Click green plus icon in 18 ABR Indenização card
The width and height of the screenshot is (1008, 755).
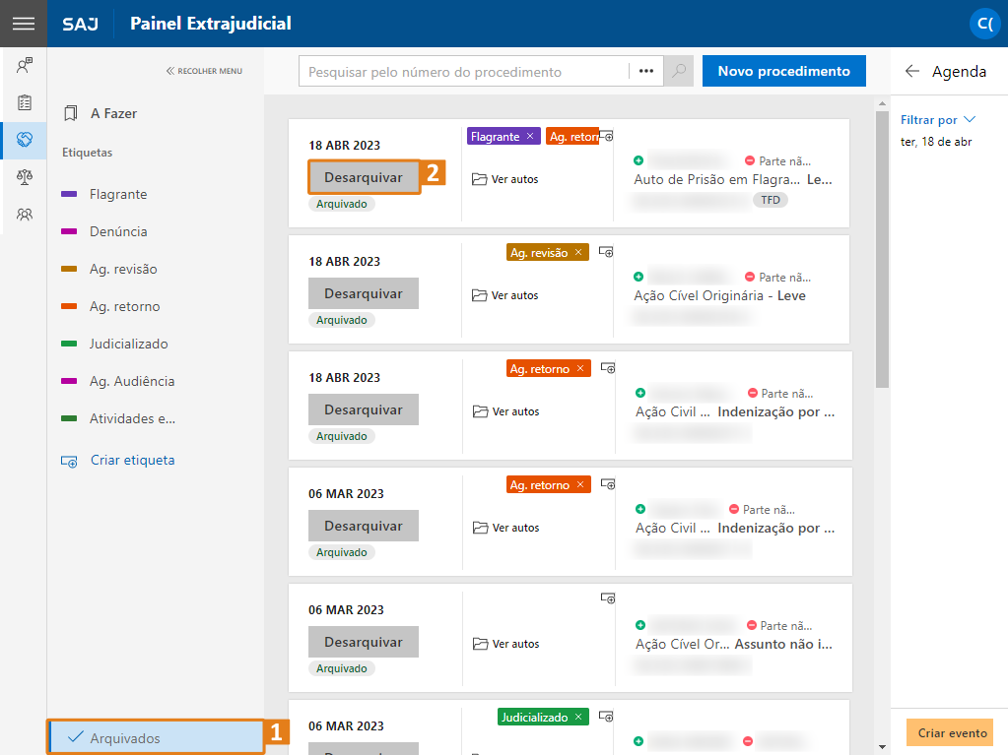[640, 393]
